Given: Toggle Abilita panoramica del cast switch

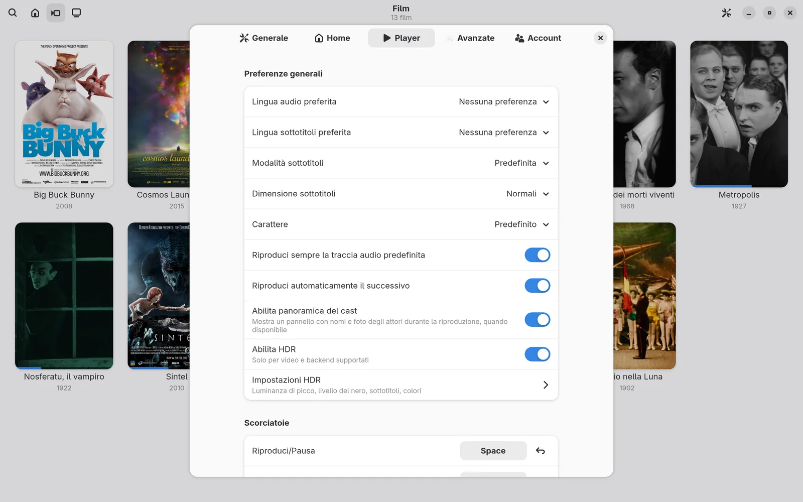Looking at the screenshot, I should pyautogui.click(x=538, y=320).
